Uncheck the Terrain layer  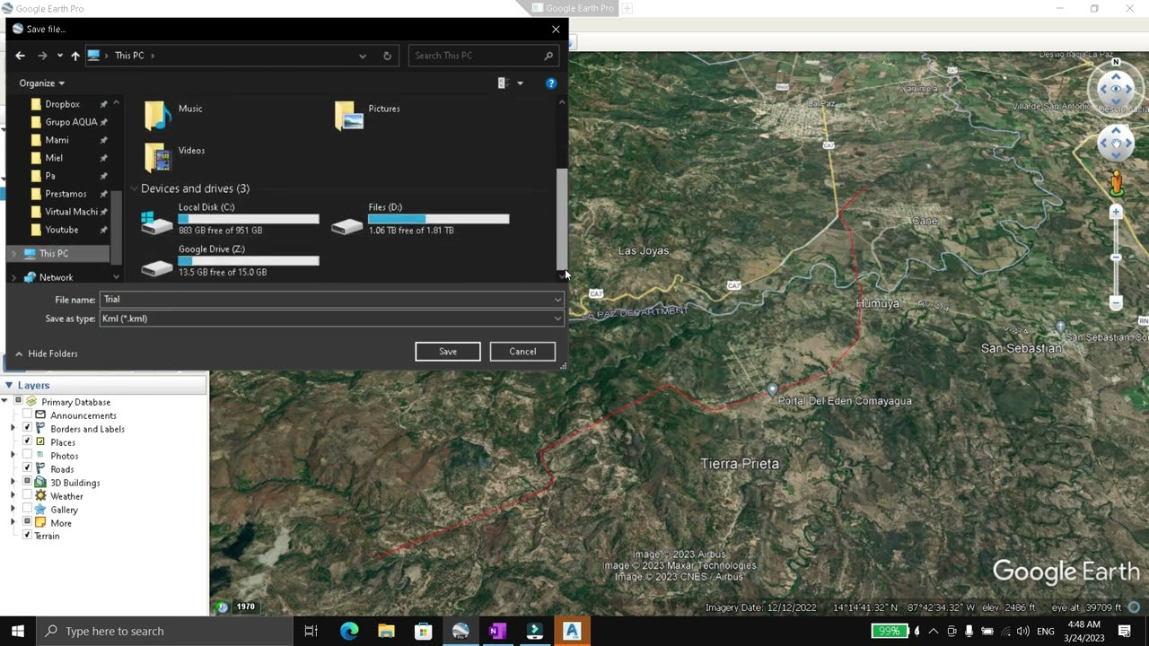click(x=27, y=536)
